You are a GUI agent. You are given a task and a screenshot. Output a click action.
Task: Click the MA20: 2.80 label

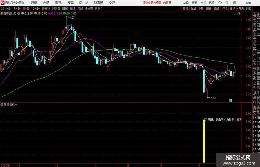[x=55, y=13]
